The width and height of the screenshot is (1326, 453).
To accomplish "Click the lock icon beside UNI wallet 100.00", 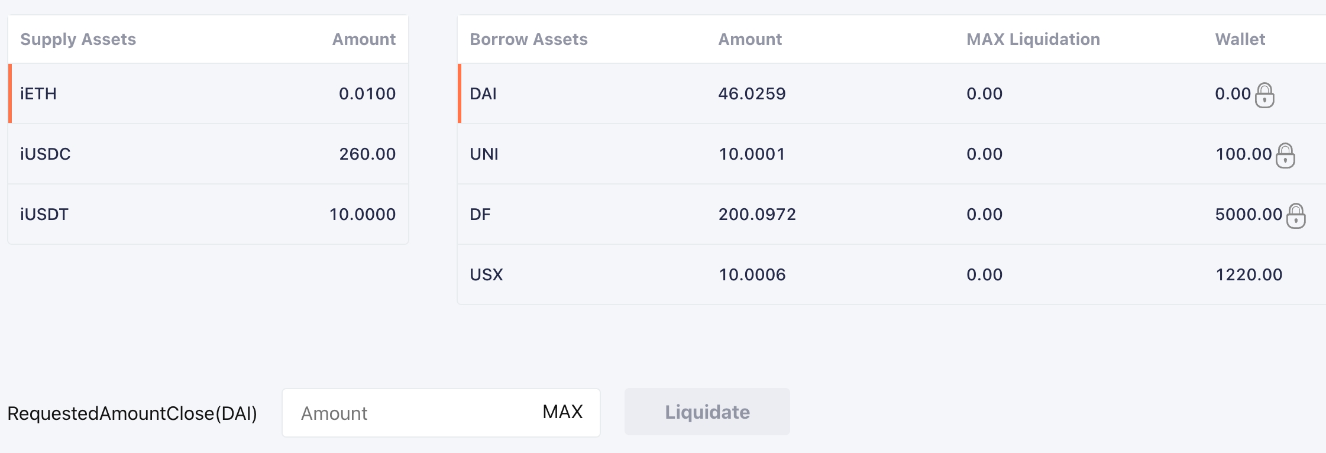I will (x=1285, y=156).
